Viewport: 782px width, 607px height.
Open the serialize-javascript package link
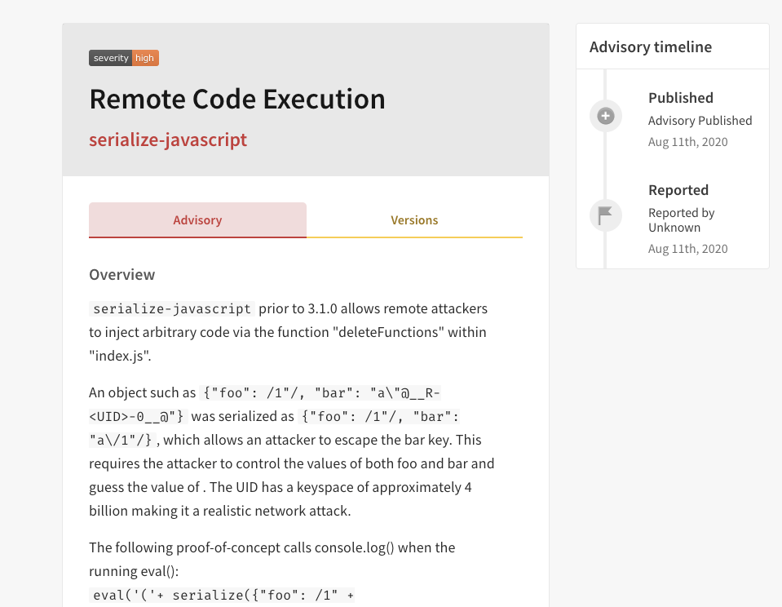(x=168, y=140)
